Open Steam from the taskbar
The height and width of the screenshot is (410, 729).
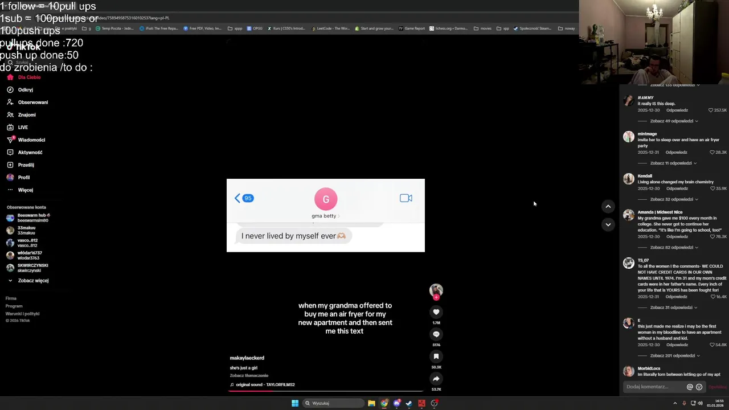(x=409, y=403)
